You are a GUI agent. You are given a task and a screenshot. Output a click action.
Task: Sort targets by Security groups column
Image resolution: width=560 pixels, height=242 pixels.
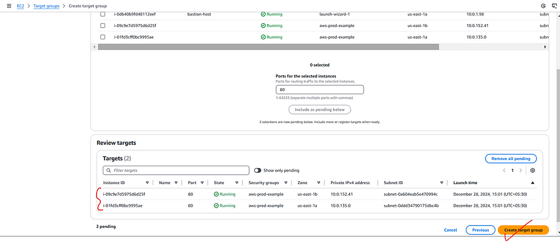tap(286, 183)
